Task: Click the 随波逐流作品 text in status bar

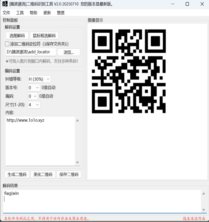Action: pos(194,219)
